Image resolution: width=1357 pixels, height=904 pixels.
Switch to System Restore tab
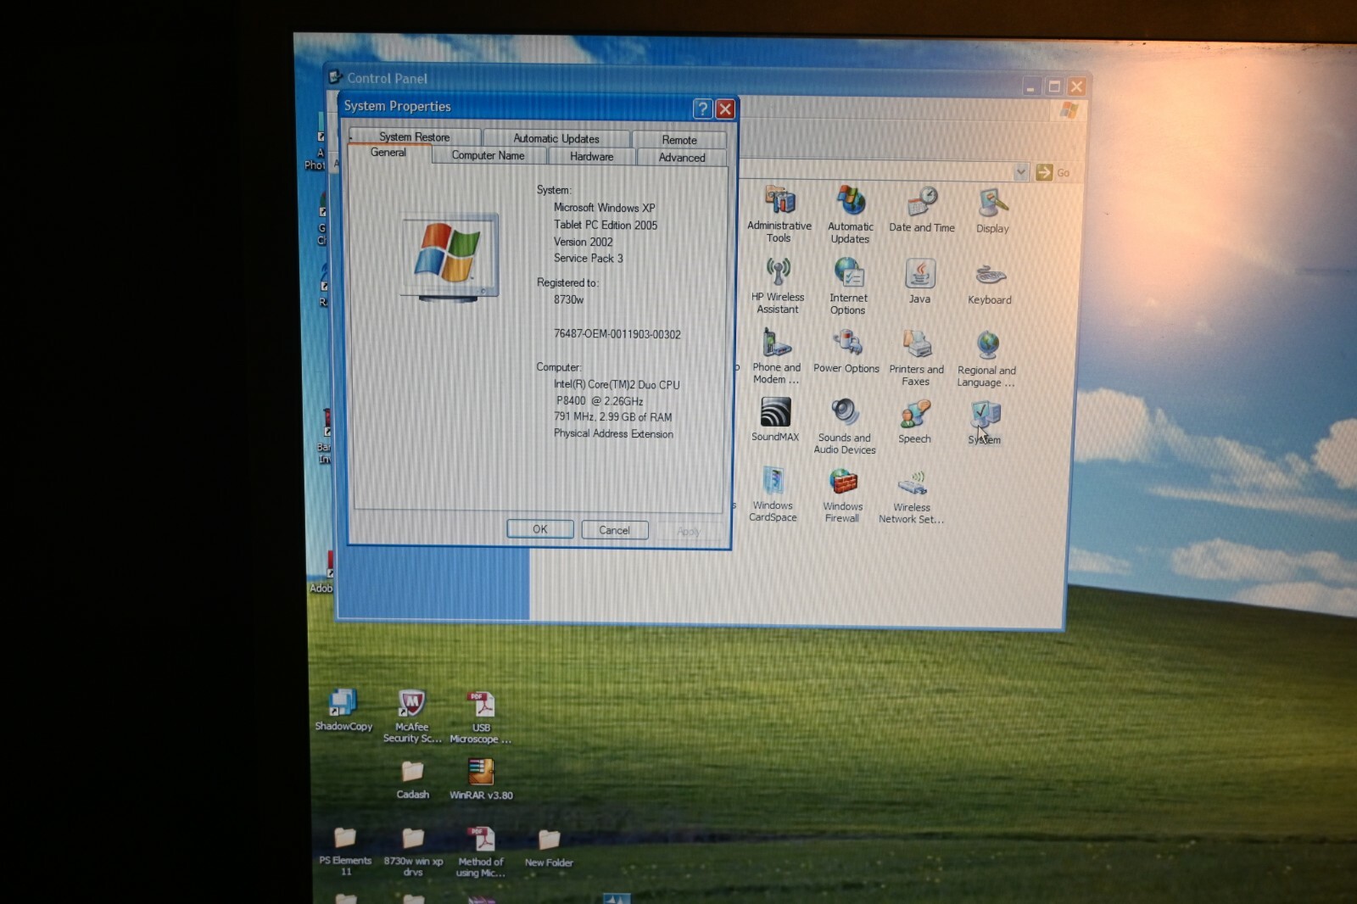(x=415, y=137)
